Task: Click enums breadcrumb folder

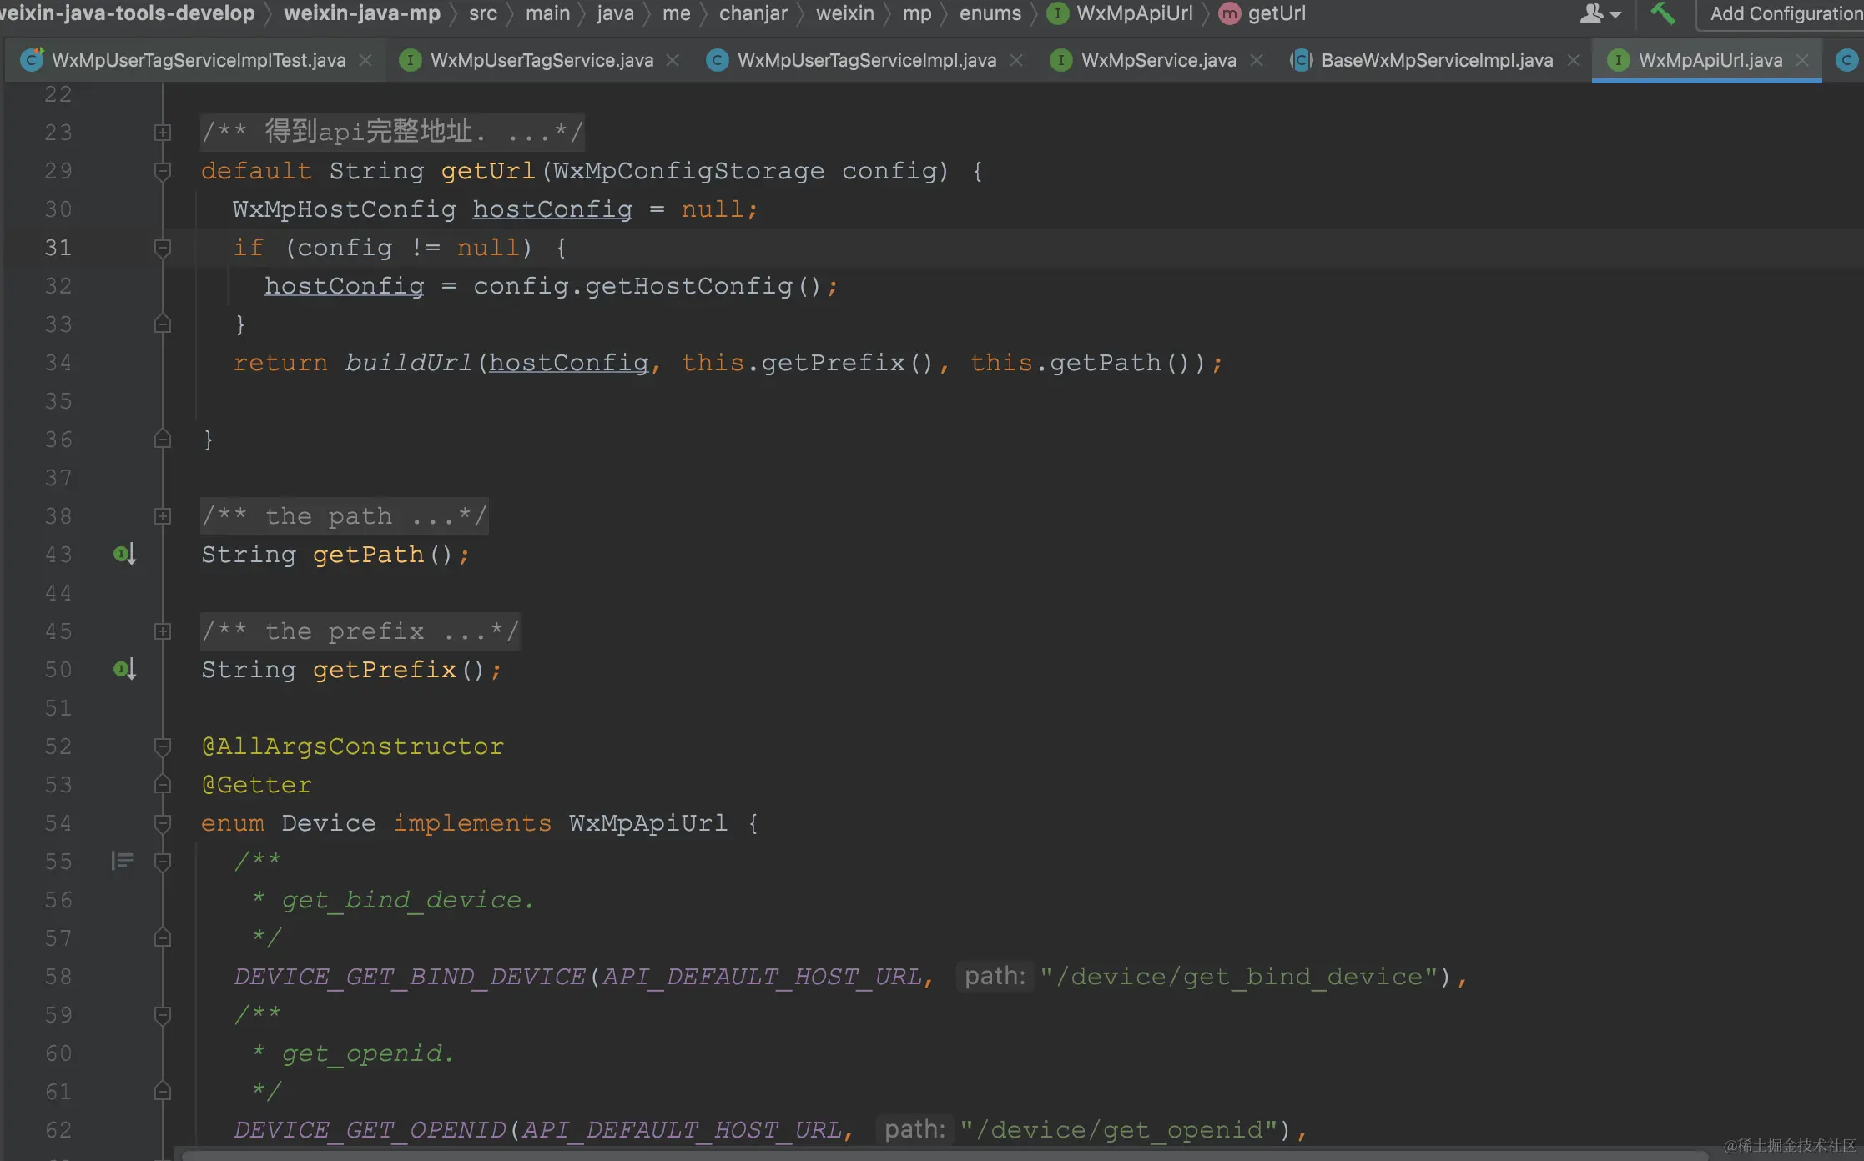Action: point(990,13)
